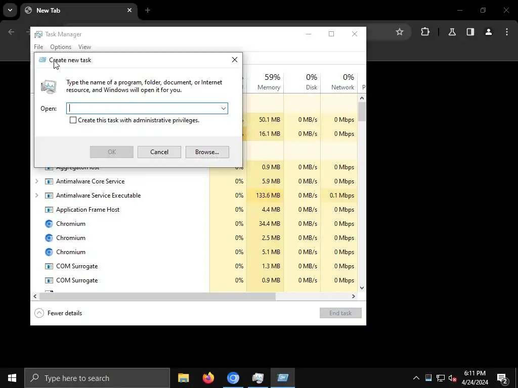This screenshot has width=518, height=388.
Task: Click the horizontal scrollbar right arrow
Action: [x=354, y=296]
